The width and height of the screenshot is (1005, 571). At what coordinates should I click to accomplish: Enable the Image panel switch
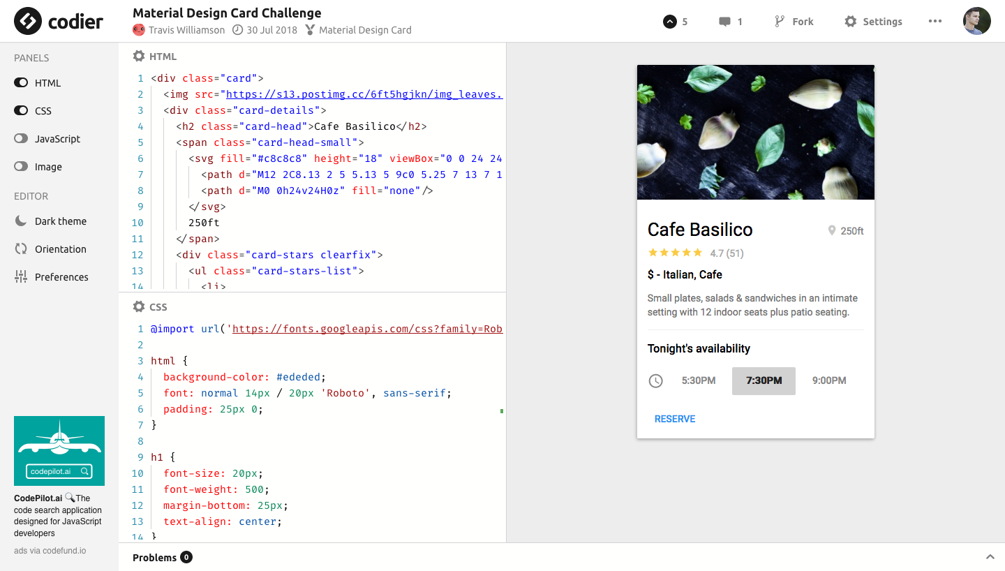(x=21, y=167)
